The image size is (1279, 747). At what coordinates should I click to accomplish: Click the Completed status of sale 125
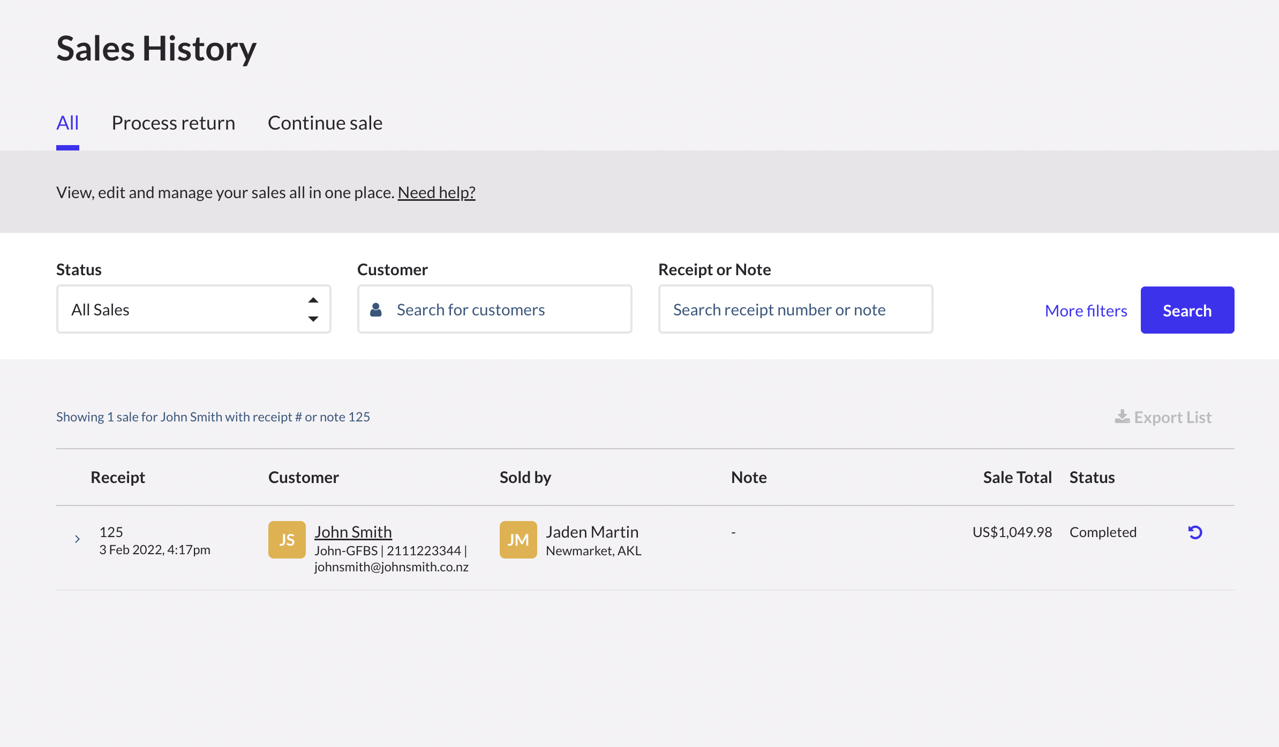[x=1102, y=532]
